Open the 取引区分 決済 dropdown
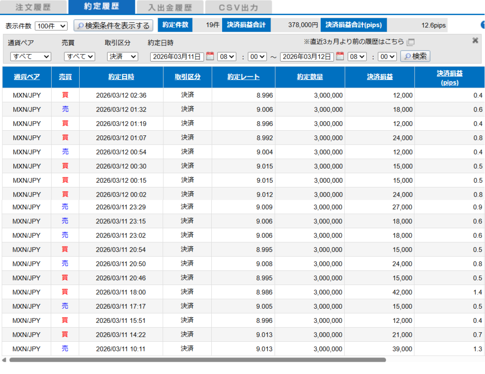Viewport: 485px width, 374px height. point(122,57)
